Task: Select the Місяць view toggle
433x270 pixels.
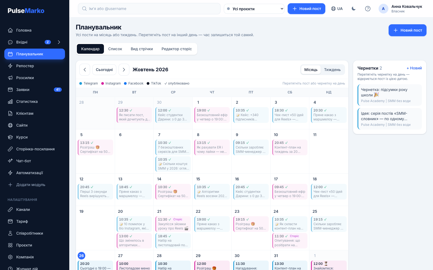Action: pyautogui.click(x=311, y=70)
